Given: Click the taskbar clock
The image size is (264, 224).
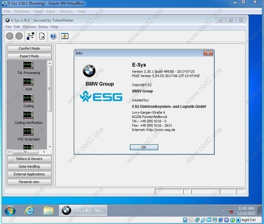Looking at the screenshot, I should pyautogui.click(x=246, y=211).
